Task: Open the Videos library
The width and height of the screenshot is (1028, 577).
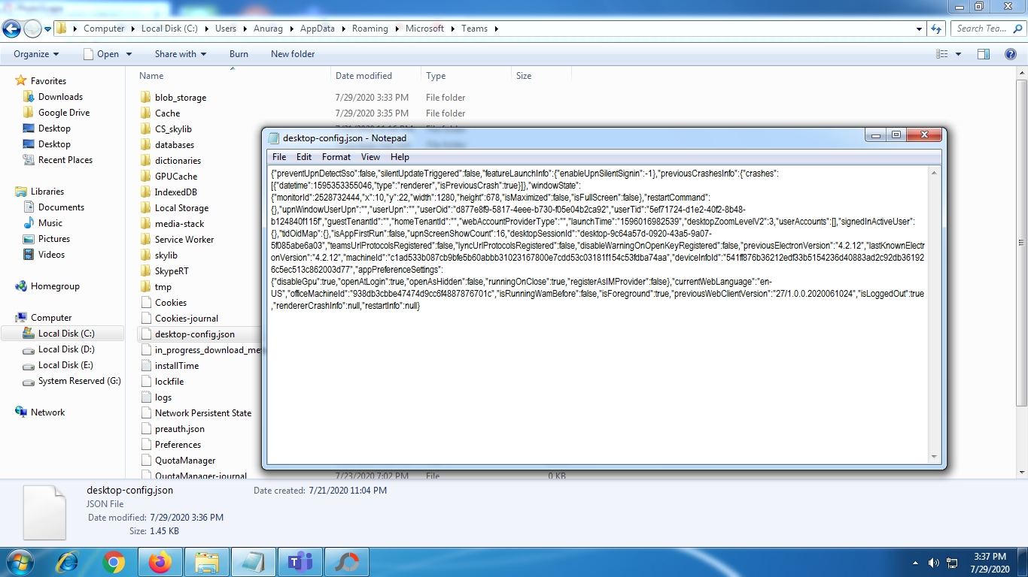Action: pos(51,255)
